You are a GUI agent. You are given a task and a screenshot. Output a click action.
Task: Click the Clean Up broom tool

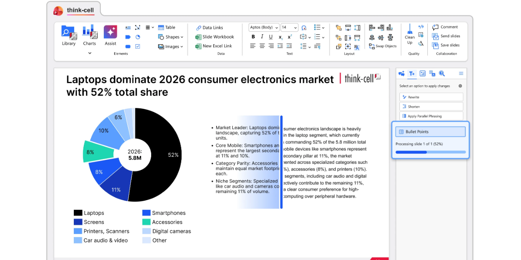tap(410, 35)
